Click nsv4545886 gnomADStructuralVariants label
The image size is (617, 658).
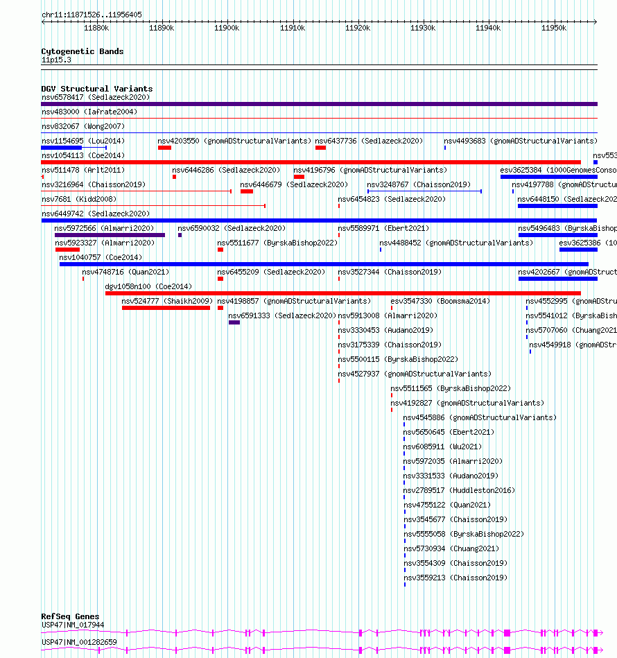click(x=480, y=418)
